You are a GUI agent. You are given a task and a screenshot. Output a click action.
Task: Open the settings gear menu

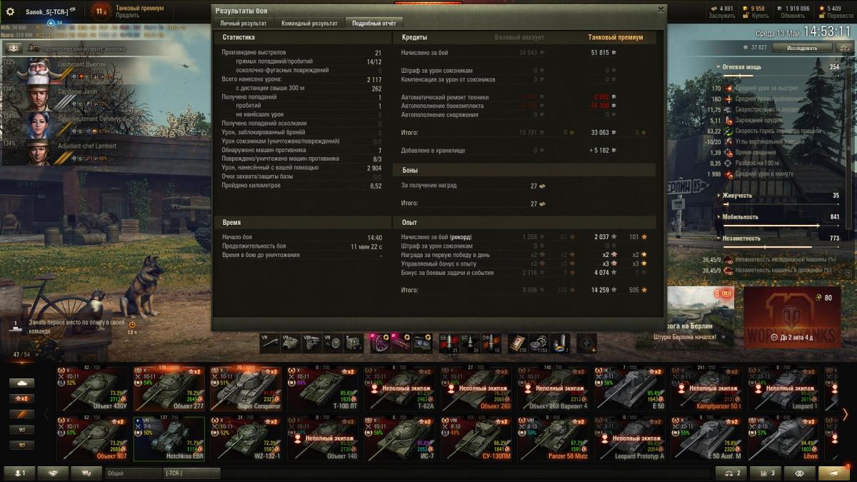click(10, 11)
